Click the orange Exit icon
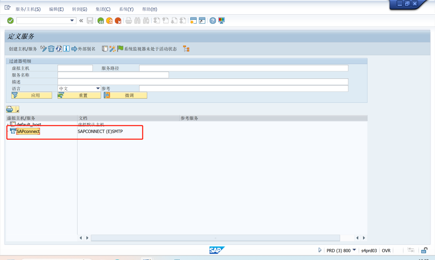This screenshot has height=260, width=435. click(x=109, y=21)
